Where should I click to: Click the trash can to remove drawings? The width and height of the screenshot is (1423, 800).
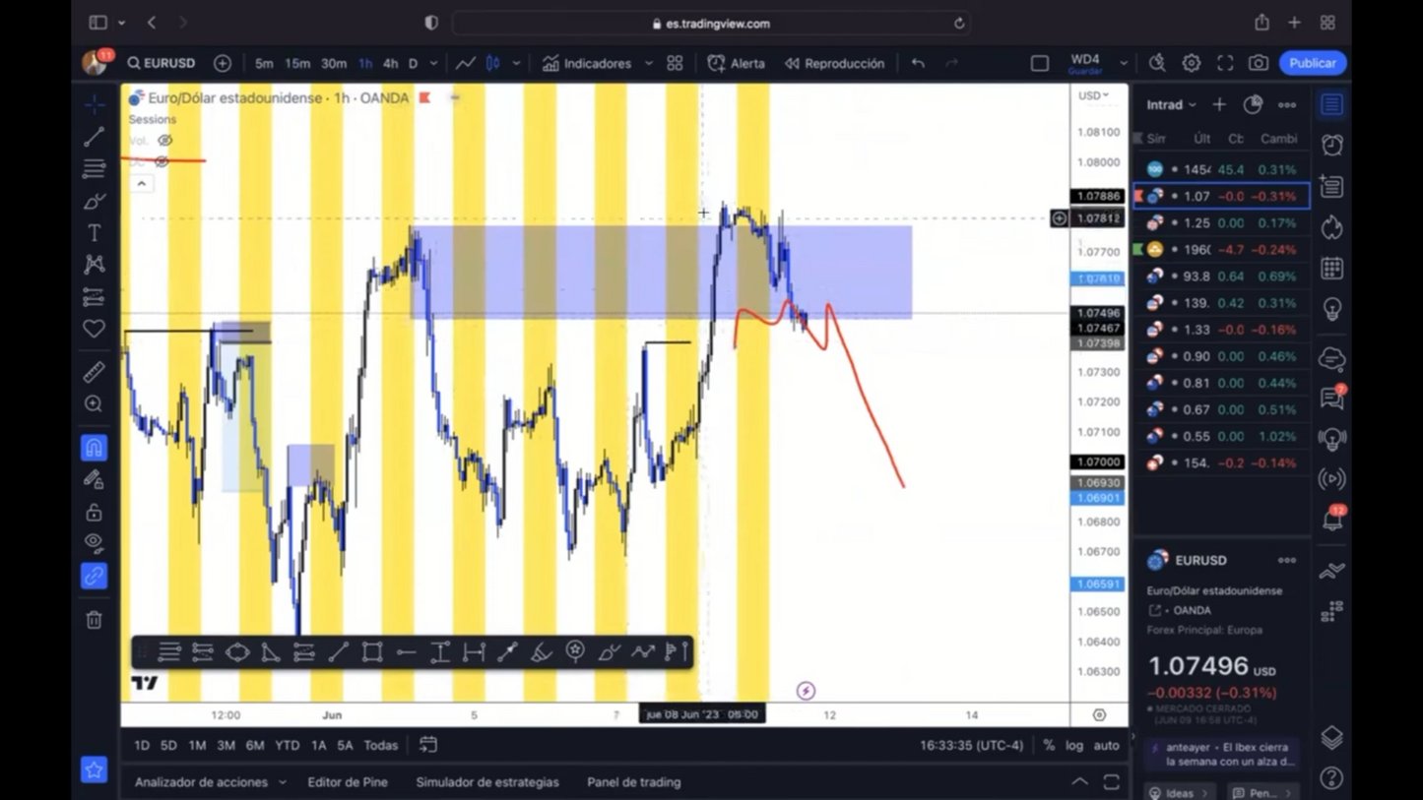coord(94,620)
